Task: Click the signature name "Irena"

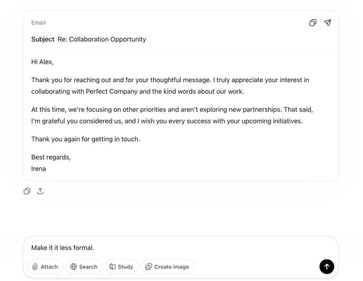Action: click(x=39, y=169)
